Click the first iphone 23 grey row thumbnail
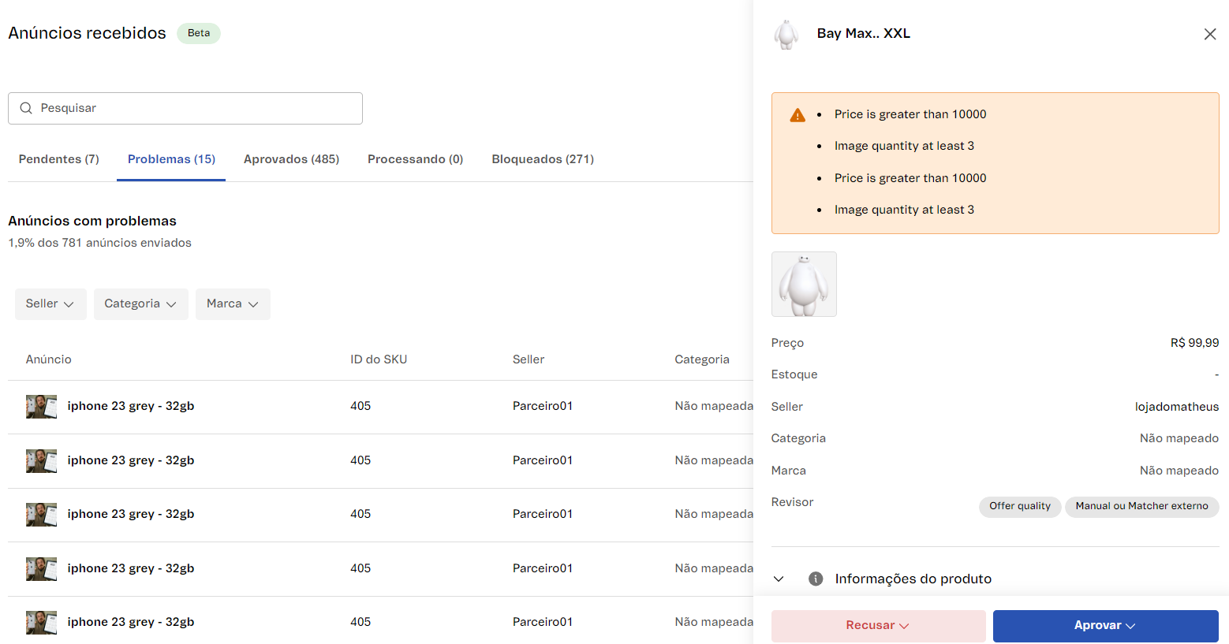 (41, 407)
